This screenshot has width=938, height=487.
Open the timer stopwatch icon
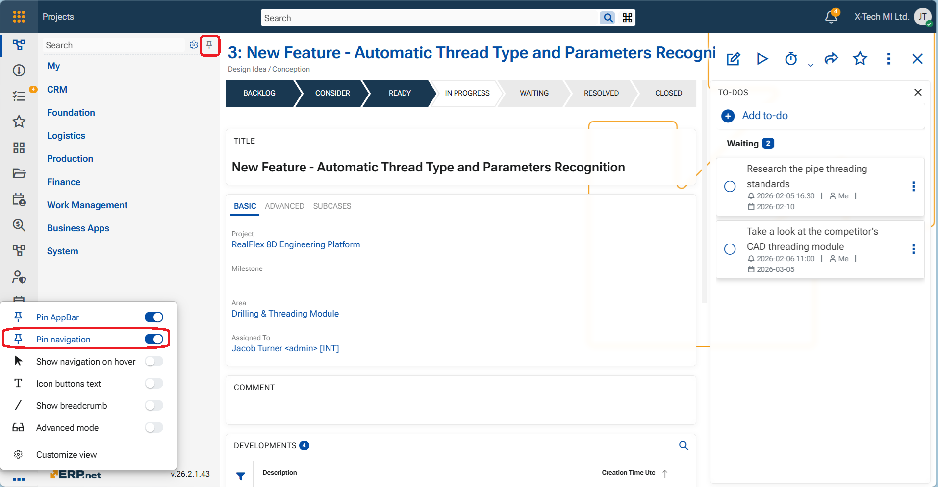coord(791,59)
